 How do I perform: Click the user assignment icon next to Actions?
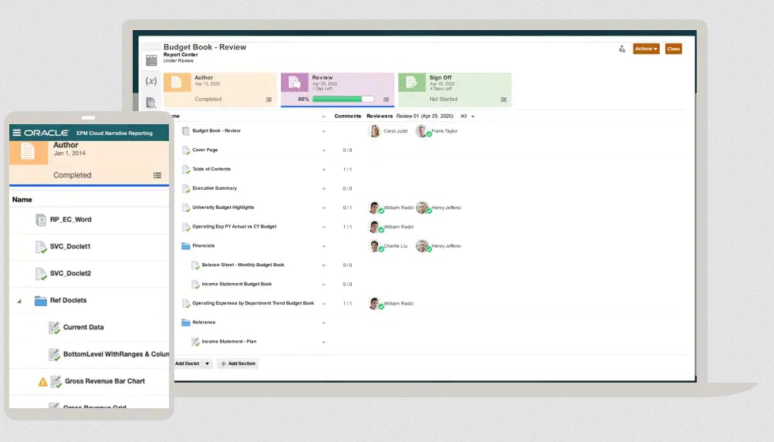coord(622,49)
